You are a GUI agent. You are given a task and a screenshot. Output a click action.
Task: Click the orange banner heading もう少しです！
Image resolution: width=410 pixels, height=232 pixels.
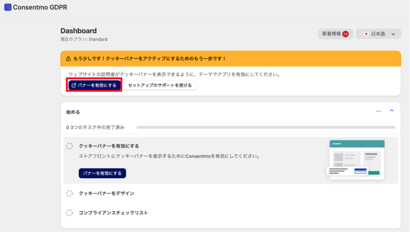[150, 59]
